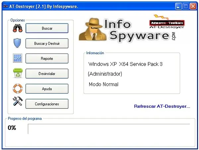Click the Advanced Toolbars AT-Destroyer logo
Viewport: 199px width, 150px height.
(167, 22)
